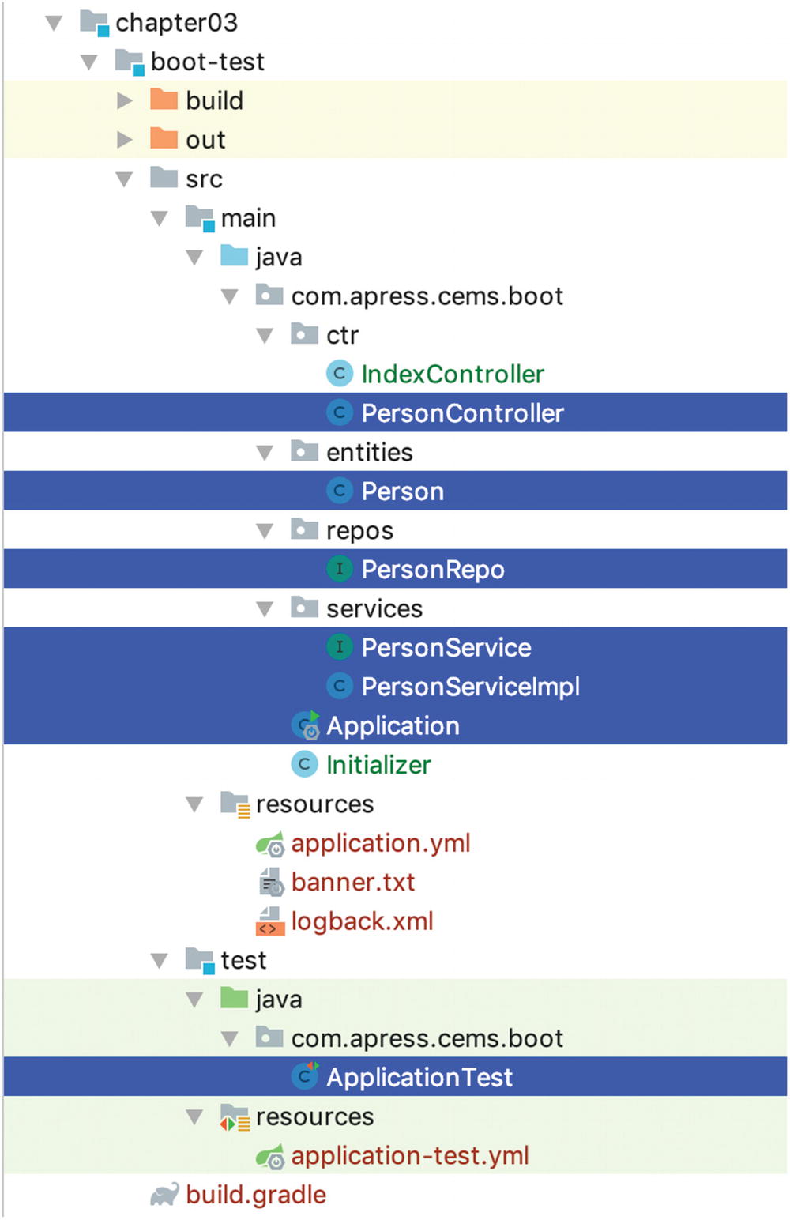Click the application.yml Spring config icon
Image resolution: width=790 pixels, height=1220 pixels.
click(x=269, y=844)
